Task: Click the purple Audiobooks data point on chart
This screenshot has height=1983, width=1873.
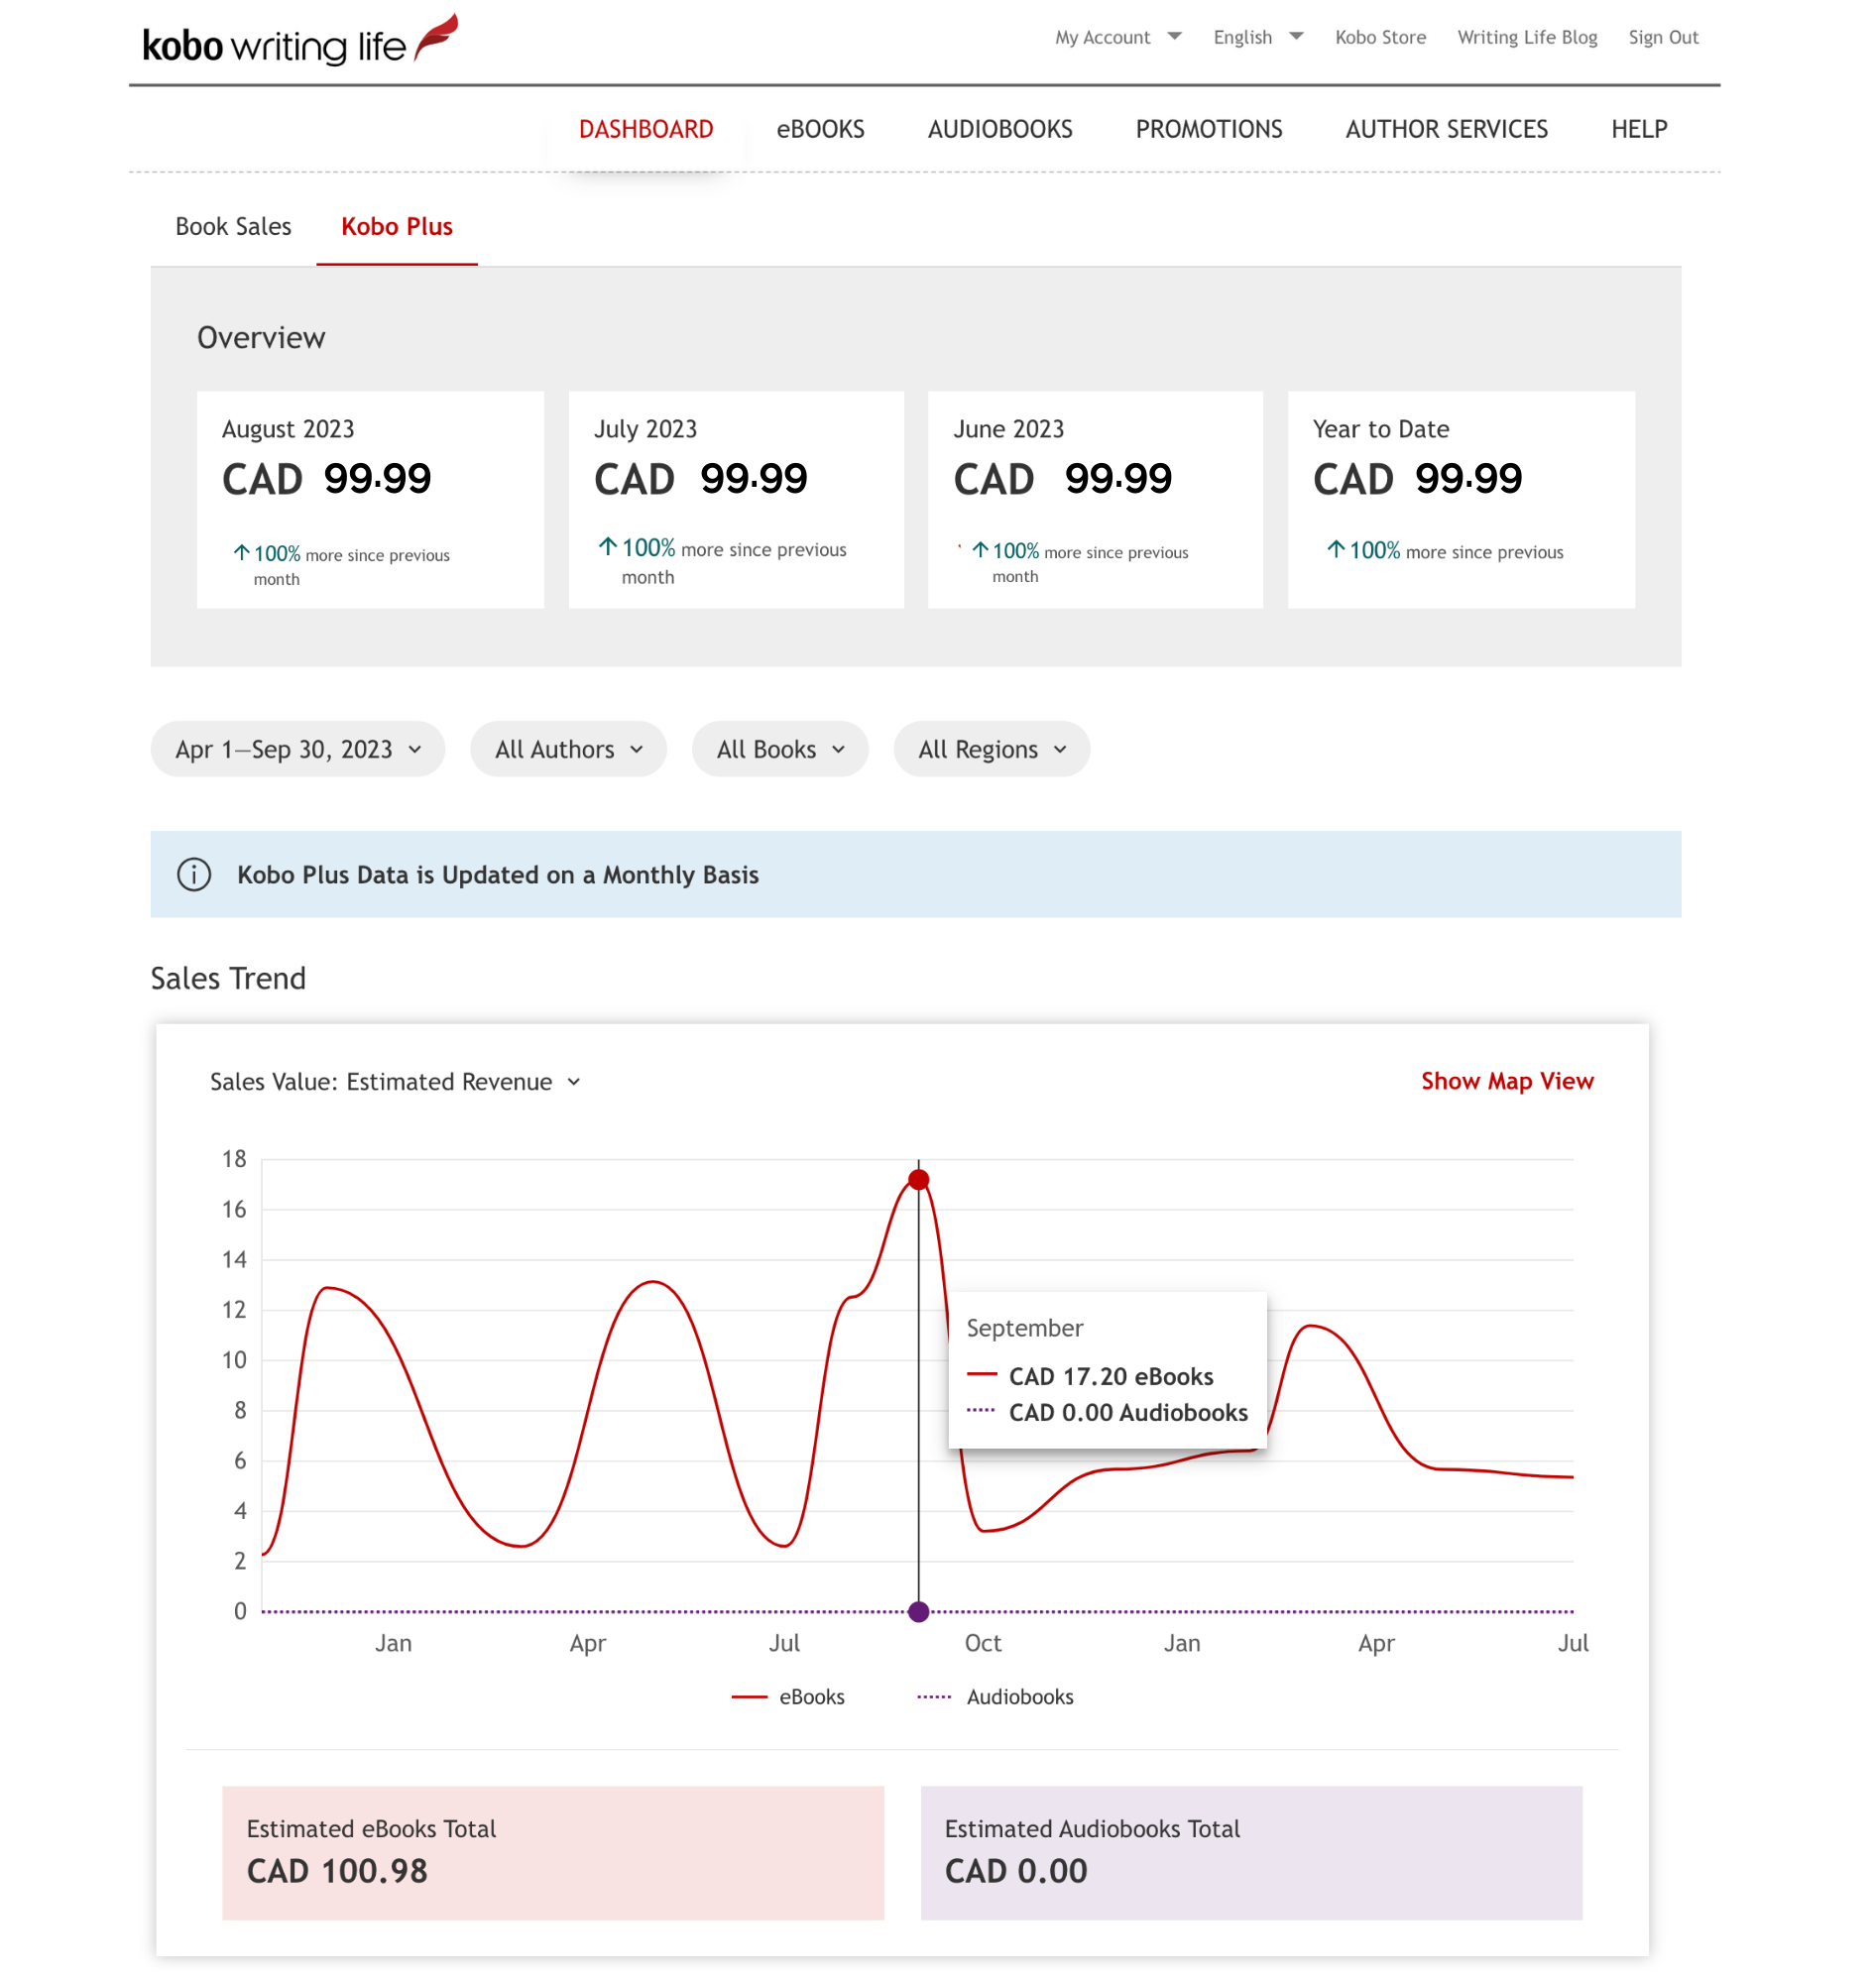Action: pos(918,1611)
